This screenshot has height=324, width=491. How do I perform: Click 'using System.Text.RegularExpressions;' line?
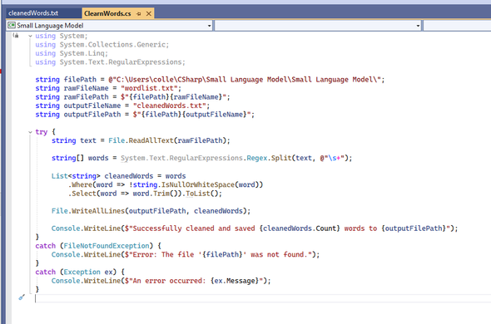pyautogui.click(x=110, y=62)
